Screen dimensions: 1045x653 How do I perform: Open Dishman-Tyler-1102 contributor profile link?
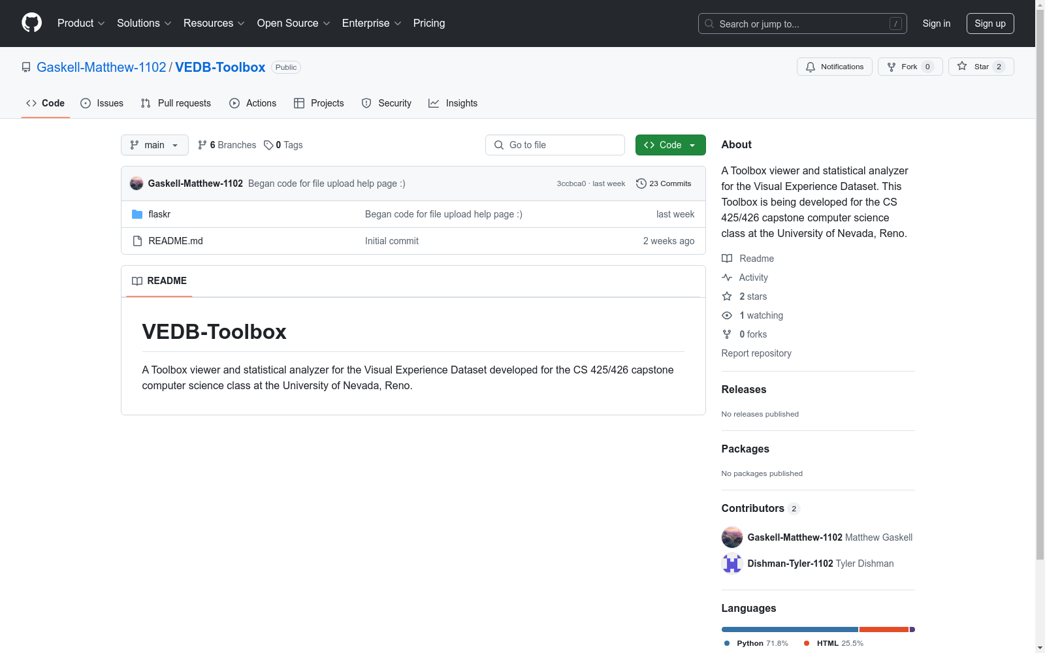coord(790,564)
